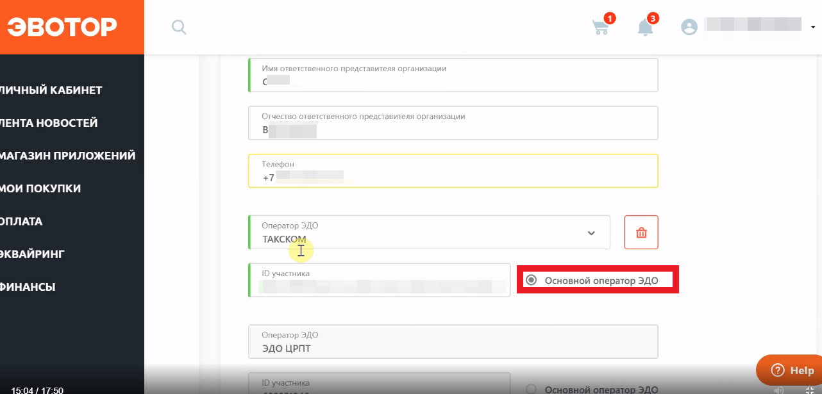Click the Help button
This screenshot has width=822, height=394.
coord(790,370)
